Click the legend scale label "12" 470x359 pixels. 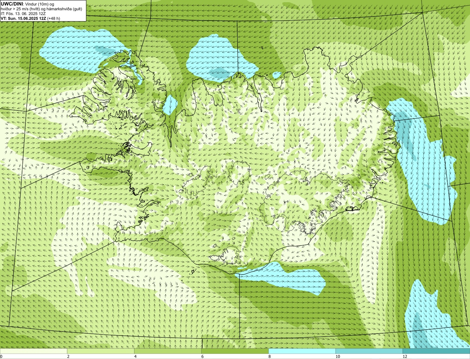[405, 356]
